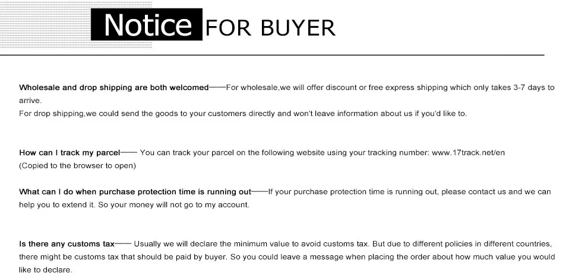This screenshot has height=276, width=569.
Task: Click 'Is there any customs tax' heading
Action: [67, 244]
